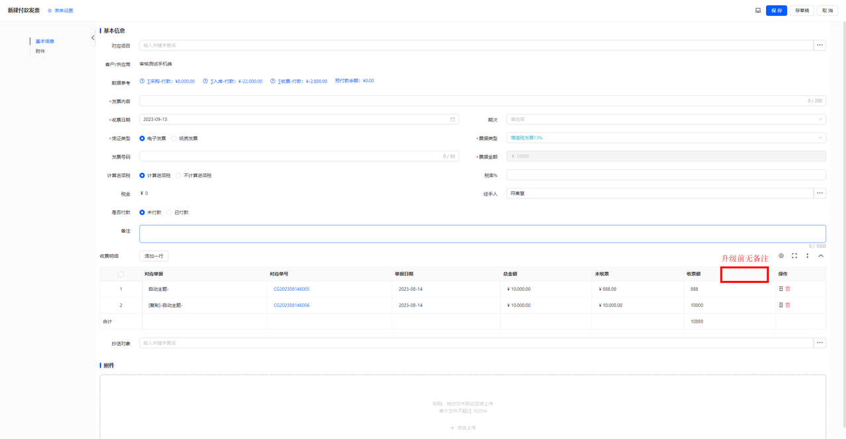The width and height of the screenshot is (846, 439).
Task: Select the 纸质发票 radio option
Action: click(x=184, y=138)
